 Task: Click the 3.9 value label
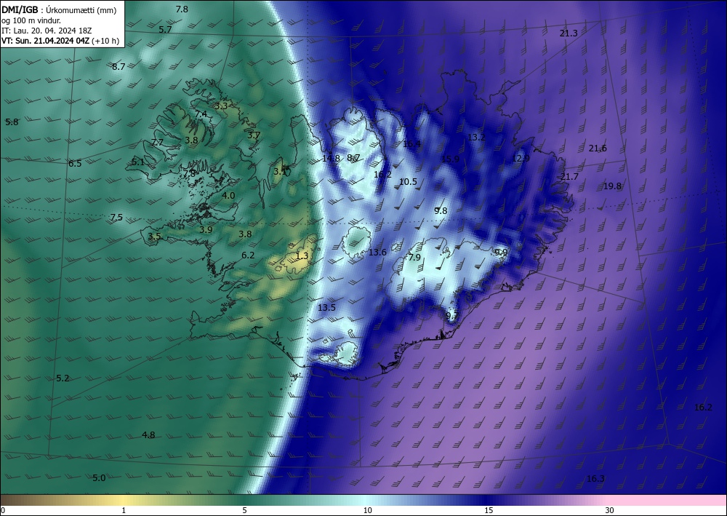(206, 230)
